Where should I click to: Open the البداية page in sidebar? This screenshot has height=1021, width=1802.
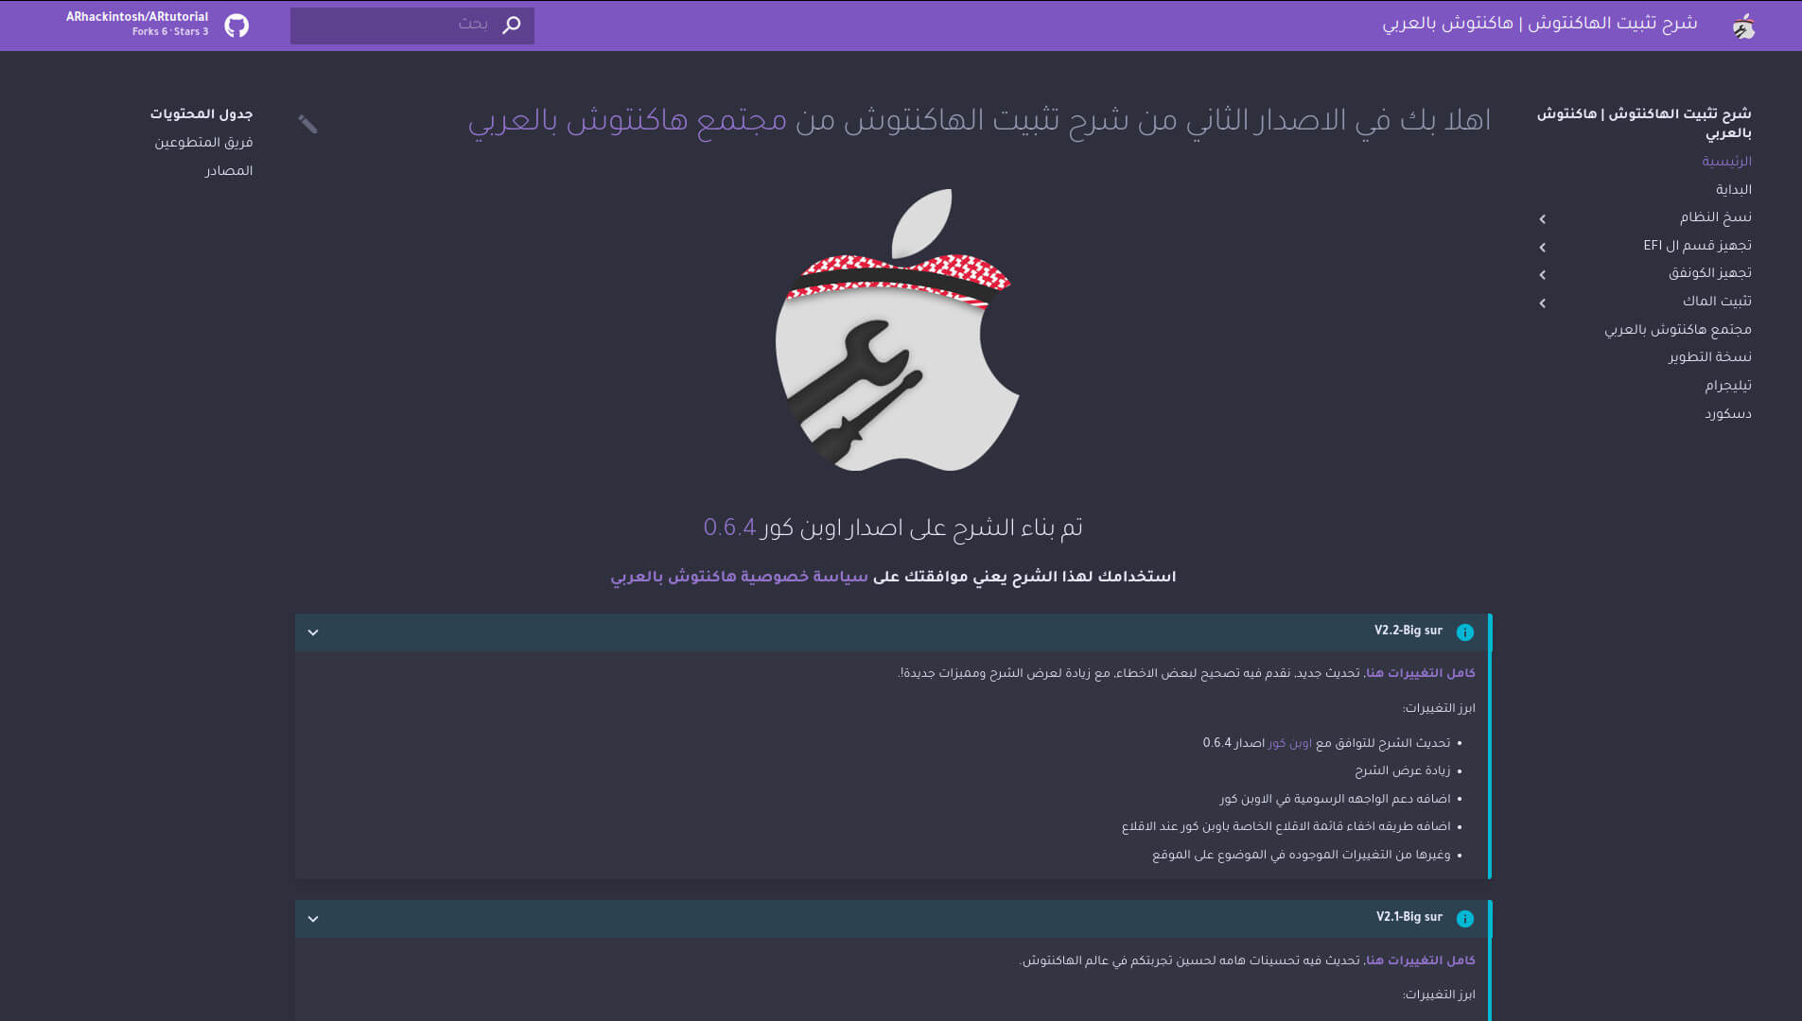(x=1733, y=190)
